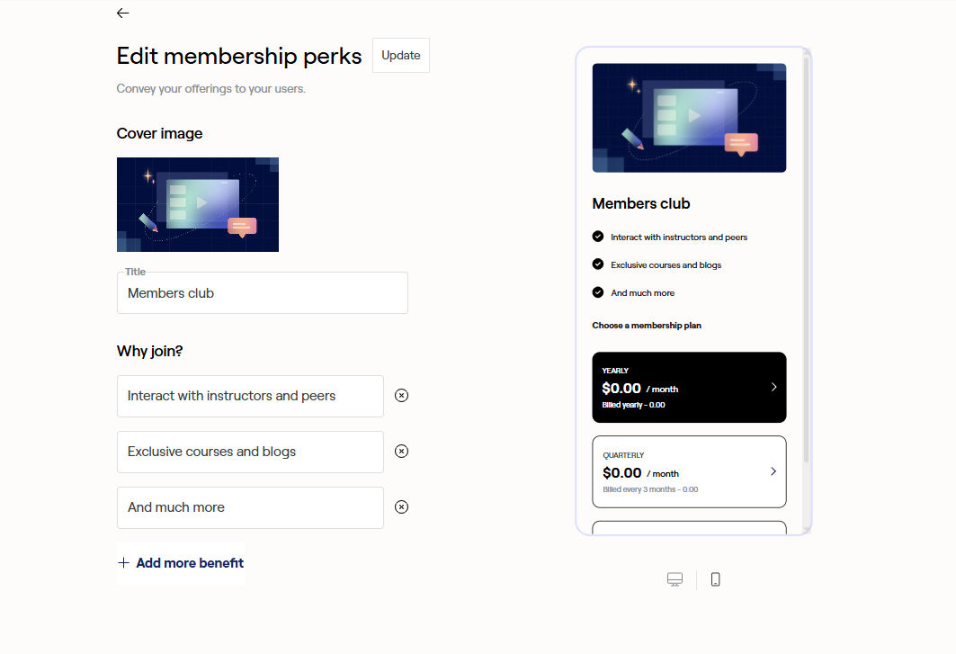Remove the 'Exclusive courses and blogs' benefit
The image size is (956, 654).
[402, 451]
